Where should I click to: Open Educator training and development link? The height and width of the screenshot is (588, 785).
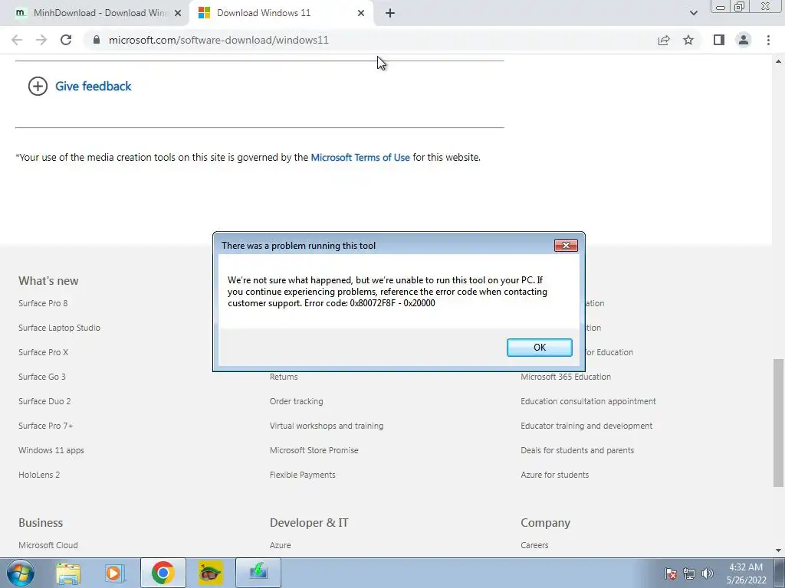coord(586,426)
